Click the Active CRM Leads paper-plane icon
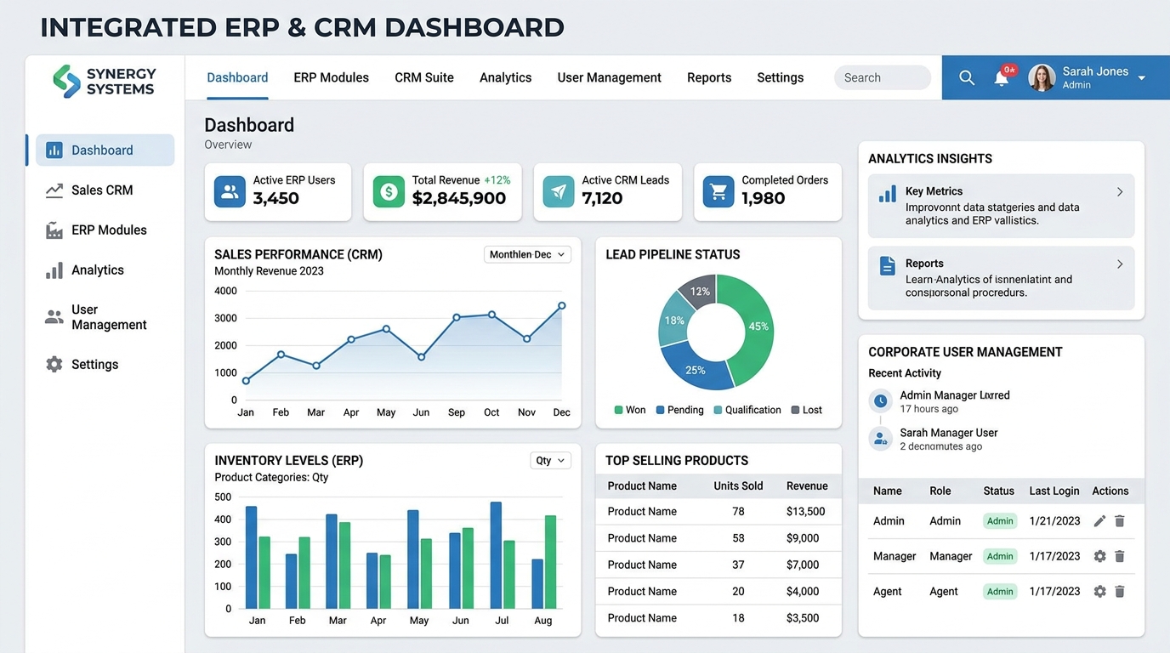This screenshot has width=1170, height=653. [559, 191]
